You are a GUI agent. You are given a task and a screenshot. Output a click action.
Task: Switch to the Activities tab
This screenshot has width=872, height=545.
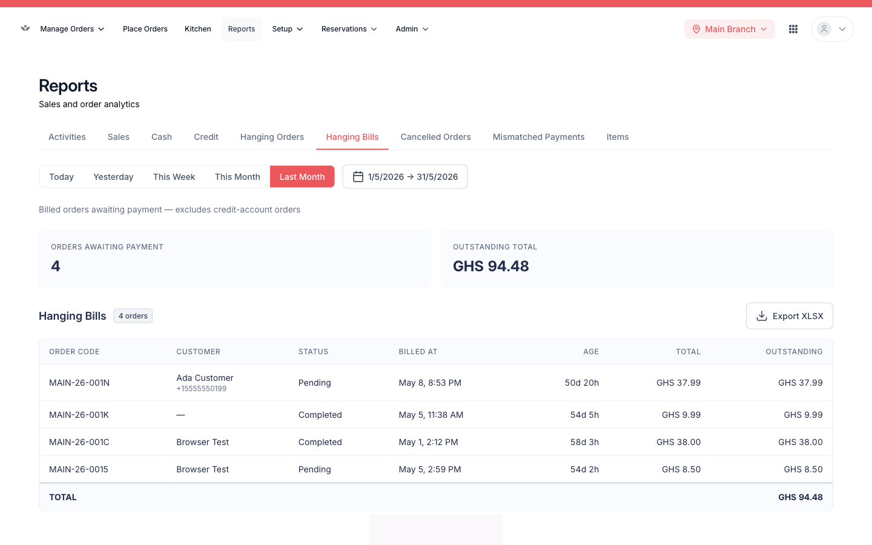pos(67,137)
